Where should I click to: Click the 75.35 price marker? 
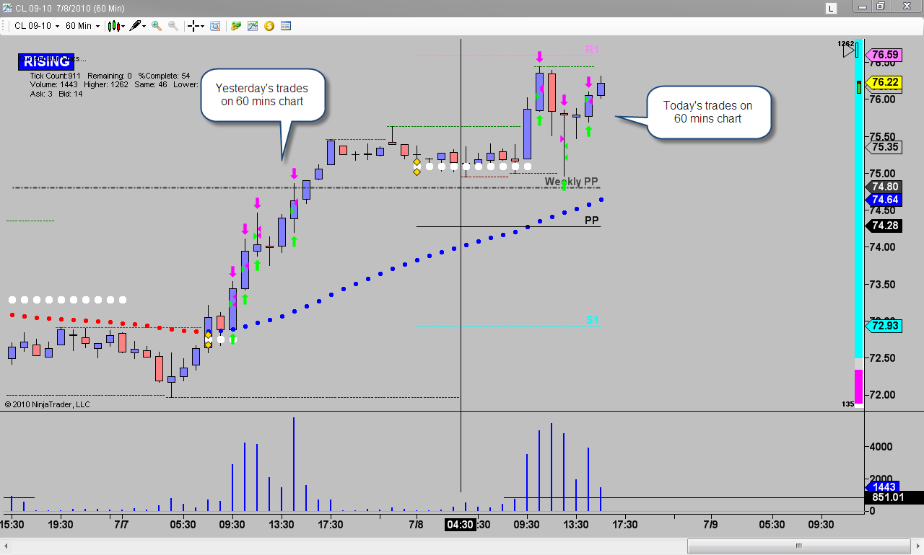[885, 147]
